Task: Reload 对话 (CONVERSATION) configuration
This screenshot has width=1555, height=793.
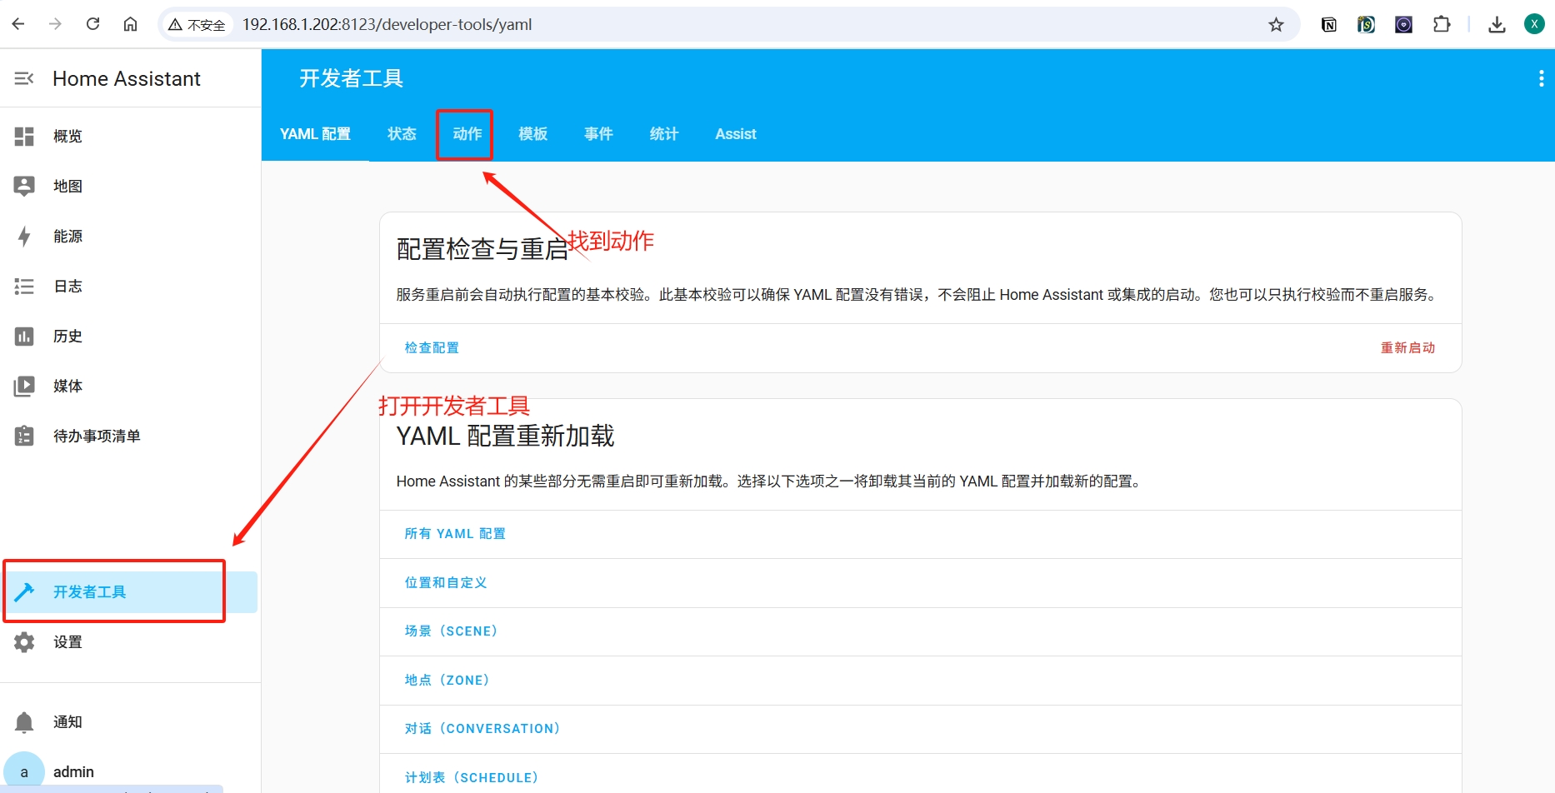Action: pos(482,729)
